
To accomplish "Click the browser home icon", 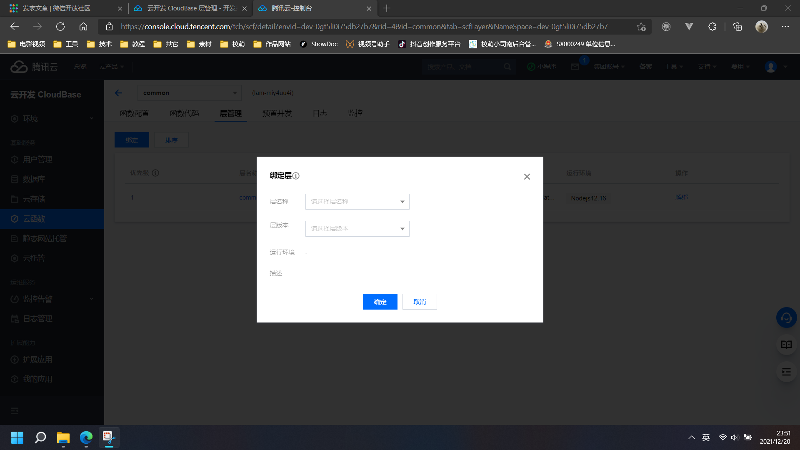I will (x=83, y=27).
